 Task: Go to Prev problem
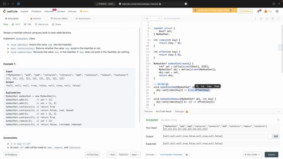(x=112, y=155)
